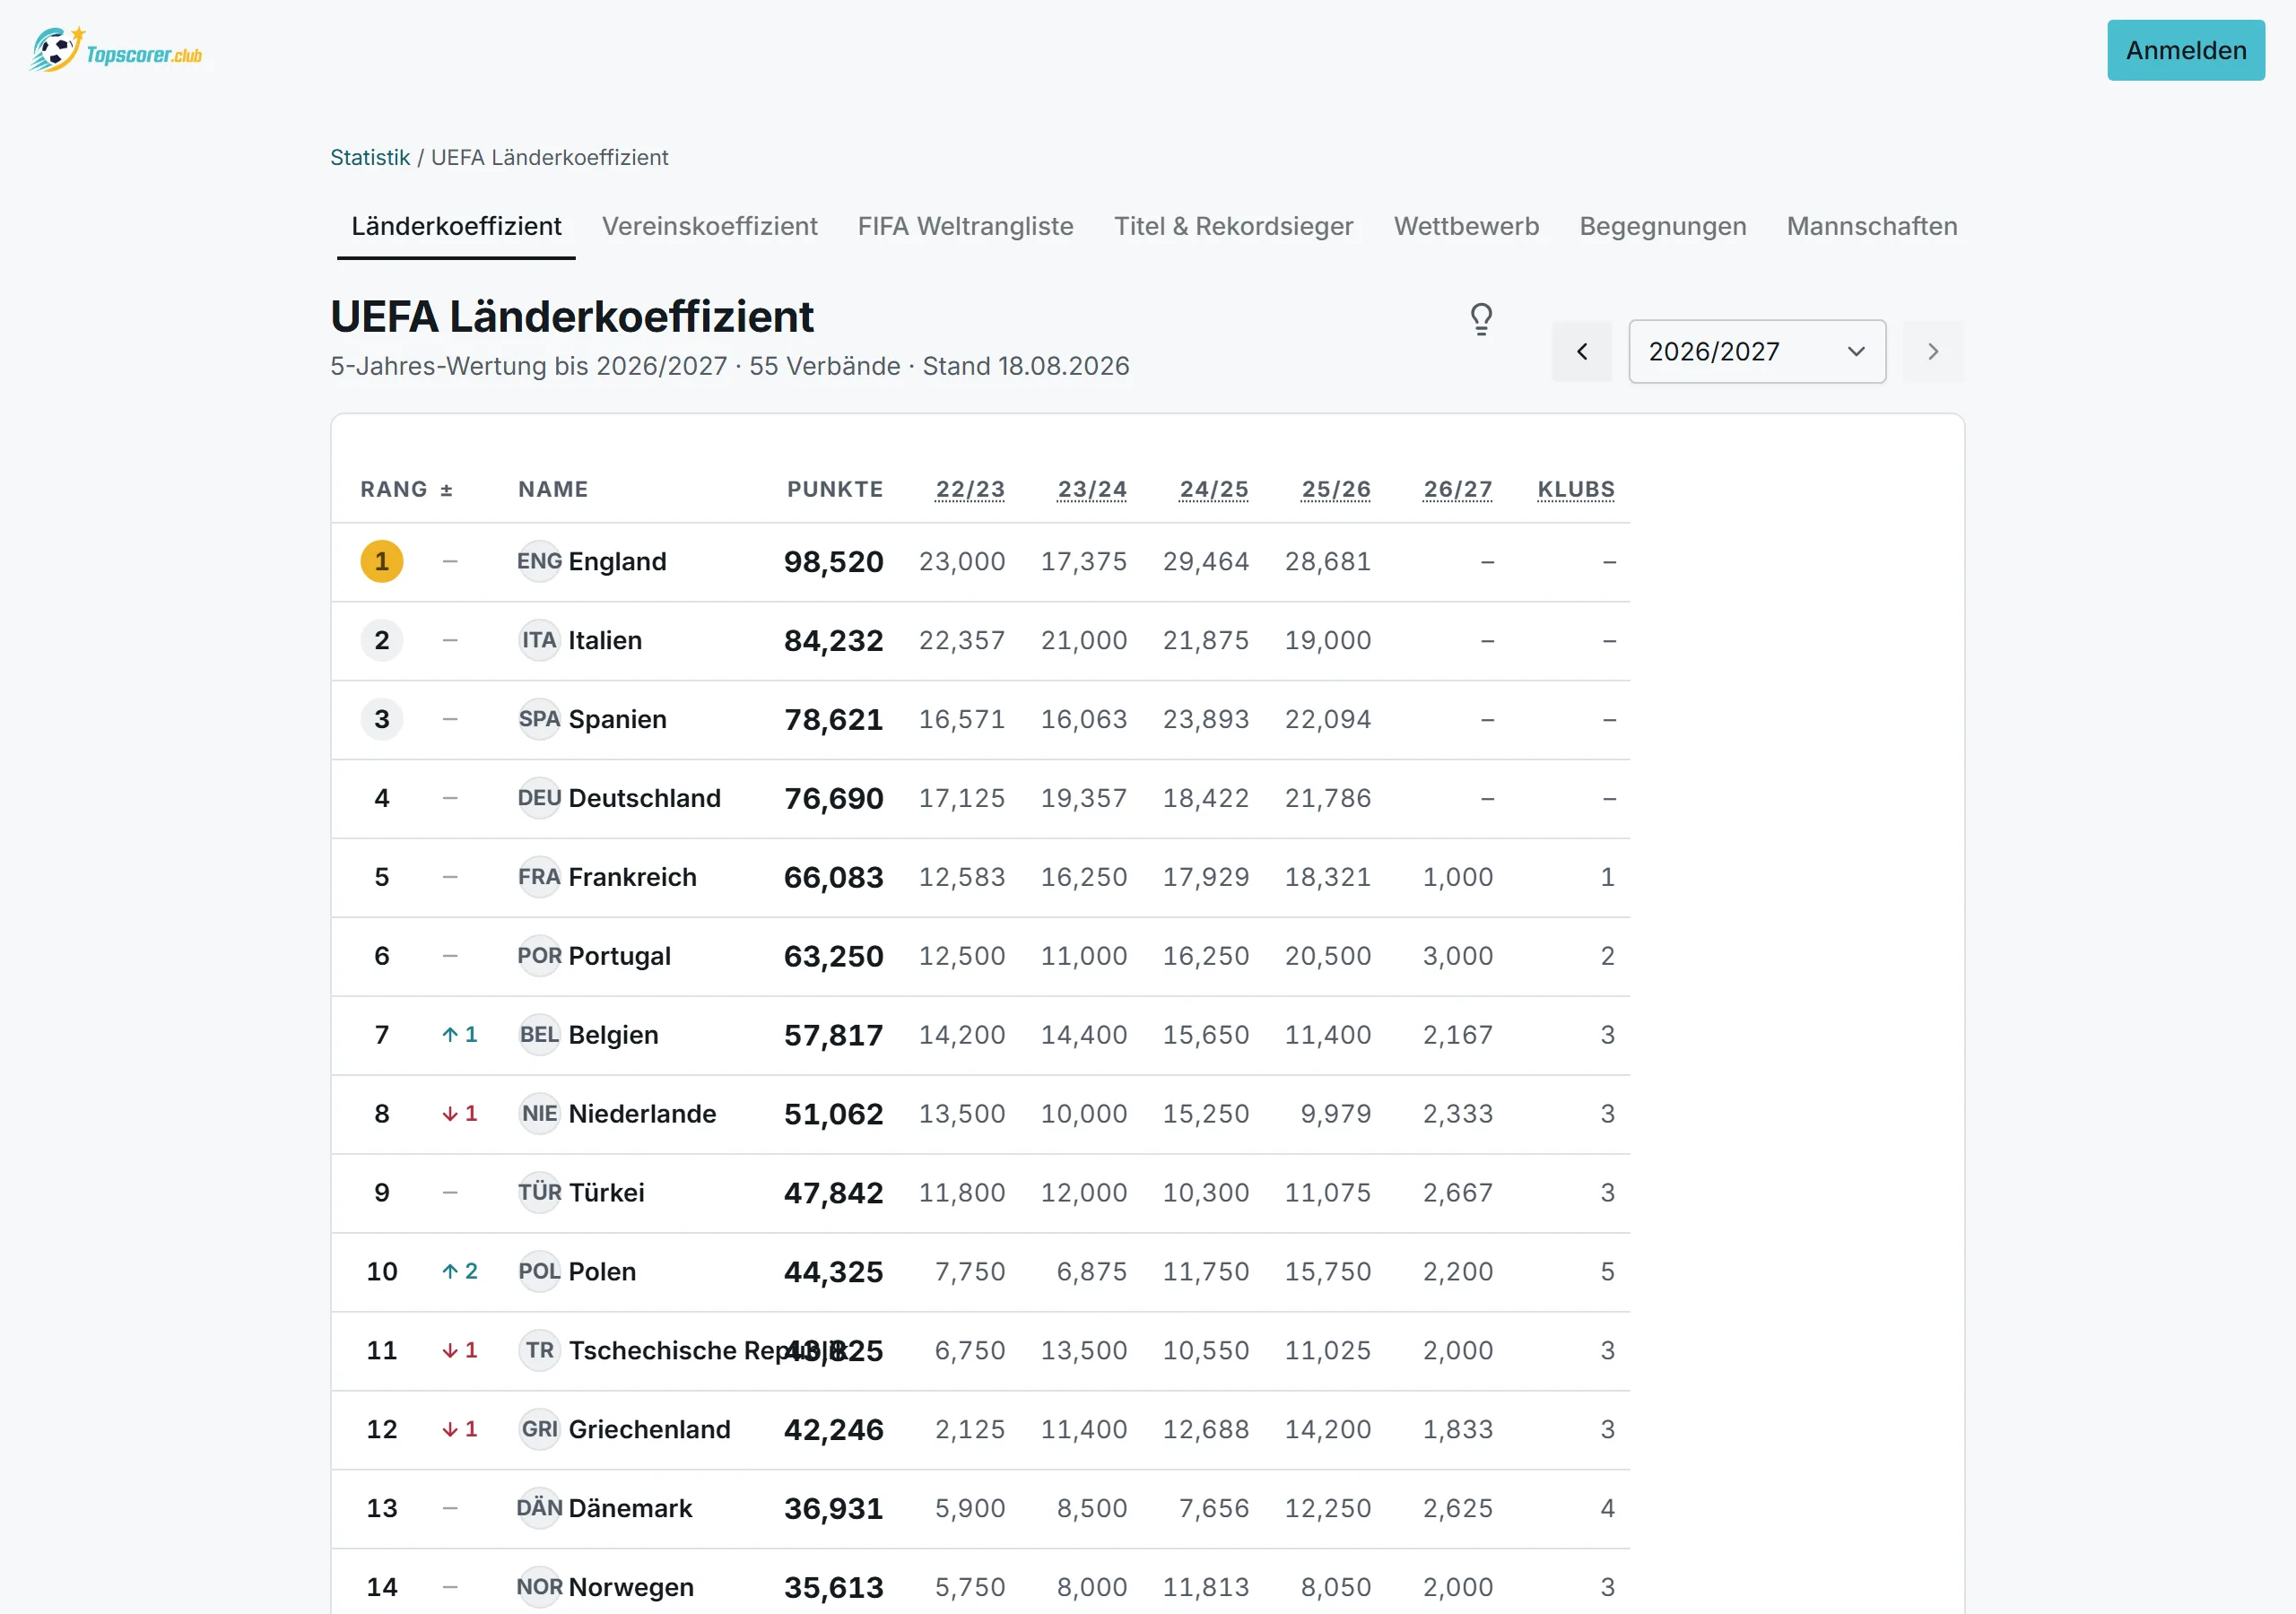This screenshot has height=1614, width=2296.
Task: Open the Mannschaften tab
Action: (1872, 227)
